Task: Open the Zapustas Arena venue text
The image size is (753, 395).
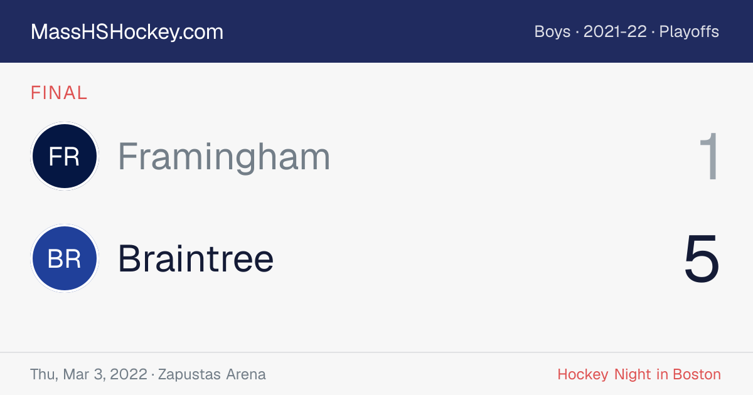Action: pos(212,375)
